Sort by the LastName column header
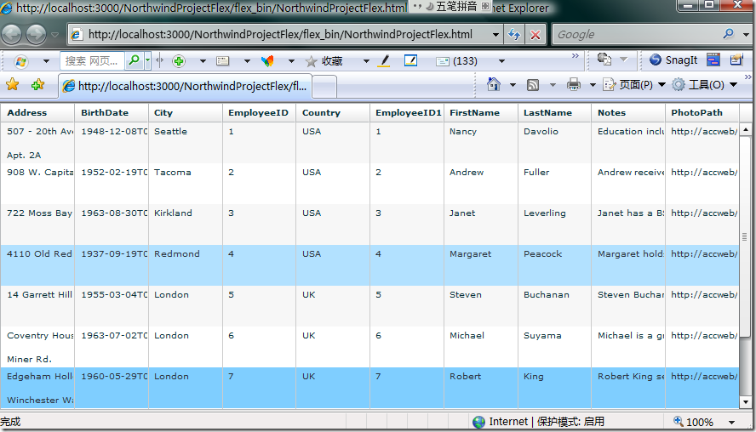Screen dimensions: 756x432 click(554, 113)
